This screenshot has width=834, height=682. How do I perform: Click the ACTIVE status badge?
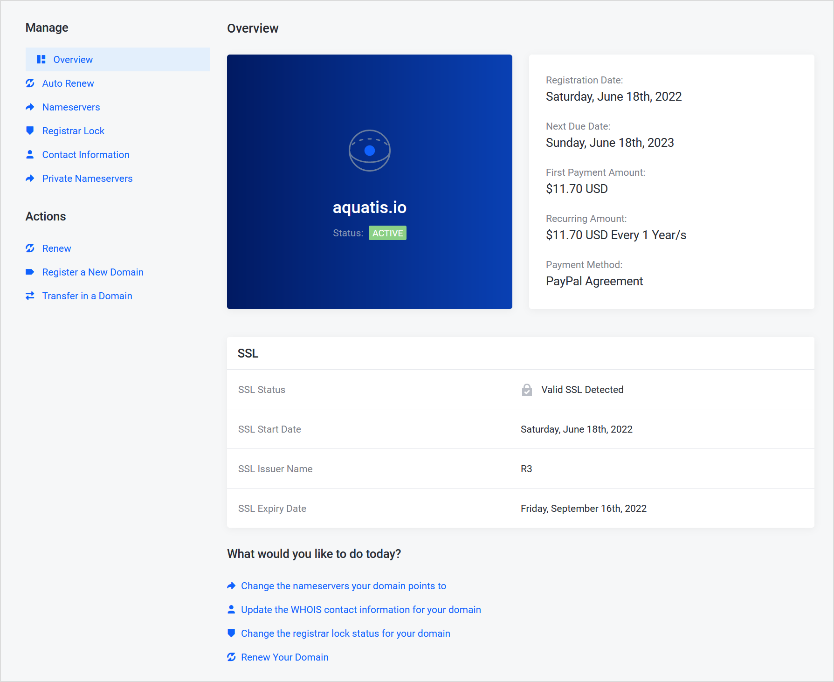[x=387, y=233]
